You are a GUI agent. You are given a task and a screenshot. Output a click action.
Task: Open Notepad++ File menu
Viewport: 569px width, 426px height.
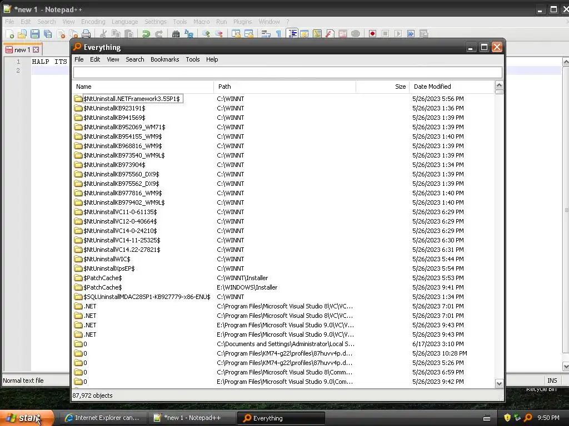tap(9, 22)
